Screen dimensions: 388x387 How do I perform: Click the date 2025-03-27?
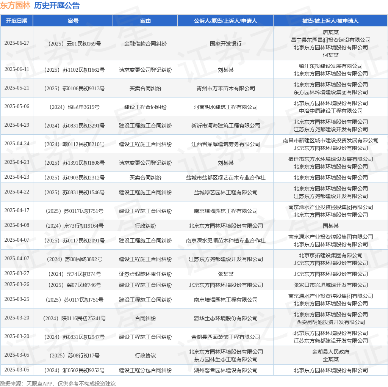click(x=17, y=274)
